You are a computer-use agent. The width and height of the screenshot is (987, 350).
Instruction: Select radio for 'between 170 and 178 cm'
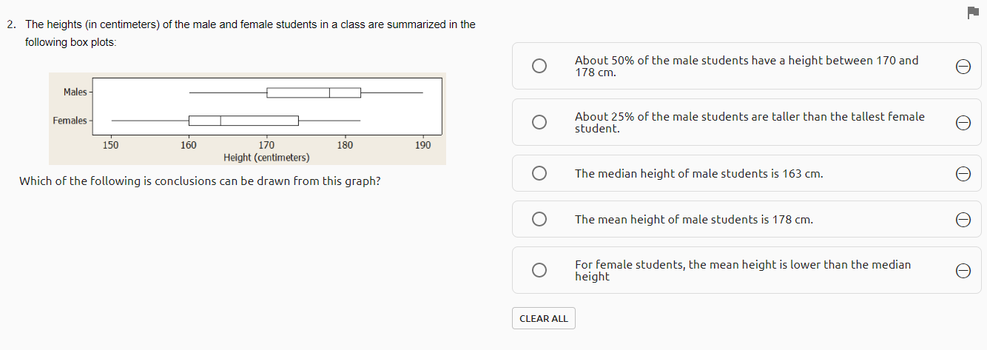[539, 67]
